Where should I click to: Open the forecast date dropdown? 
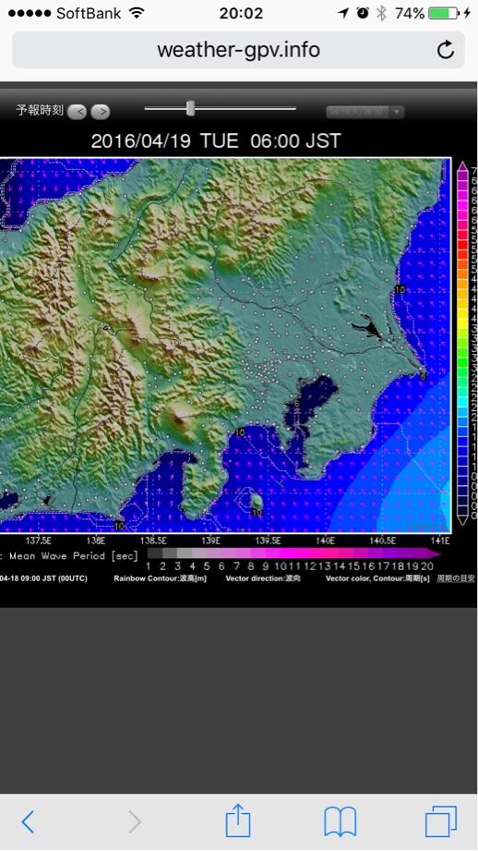(364, 112)
